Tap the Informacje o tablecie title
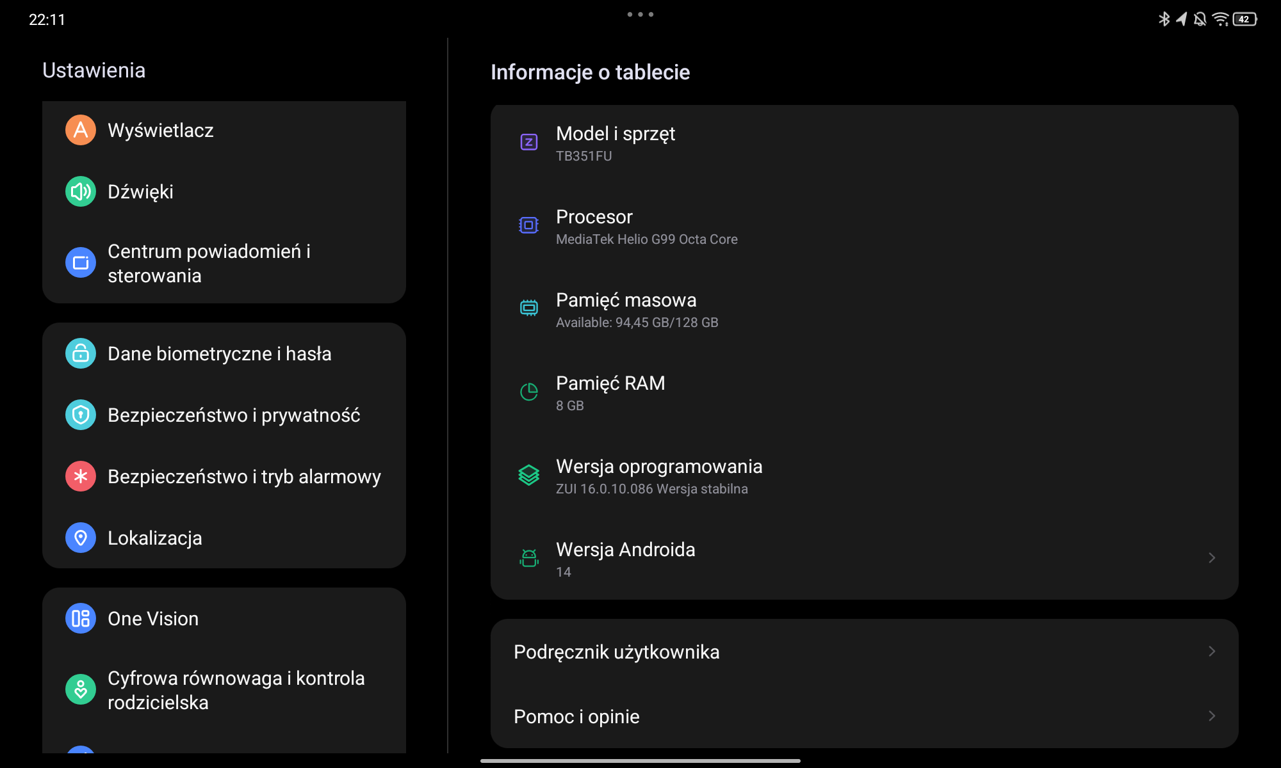 (x=590, y=72)
